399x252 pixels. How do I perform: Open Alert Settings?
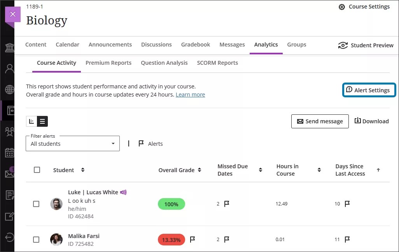(x=369, y=90)
